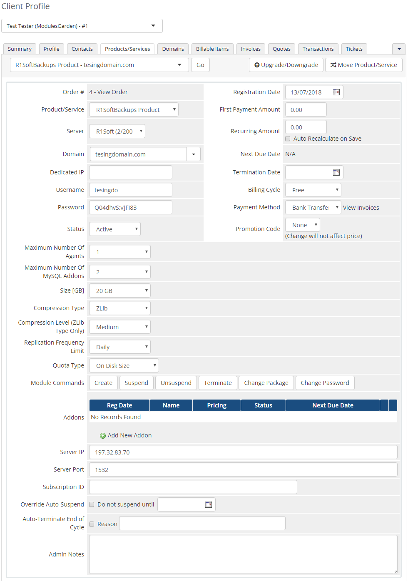Click the green Add New Addon icon
408x581 pixels.
pos(103,436)
